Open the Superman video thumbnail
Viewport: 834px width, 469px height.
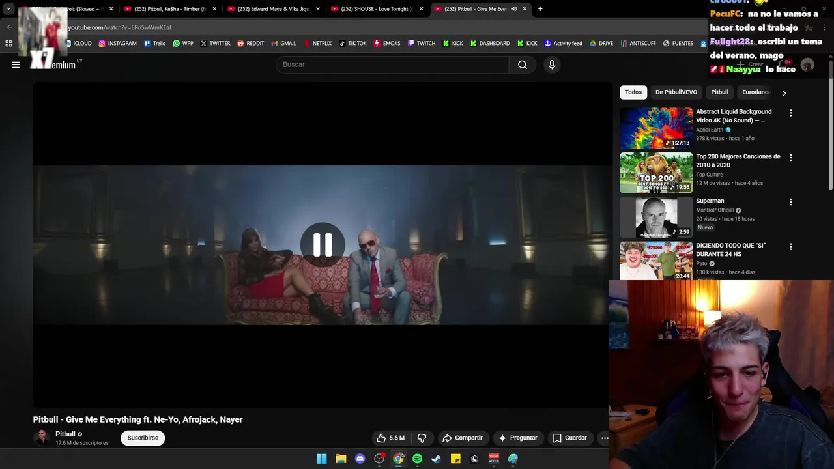[656, 218]
